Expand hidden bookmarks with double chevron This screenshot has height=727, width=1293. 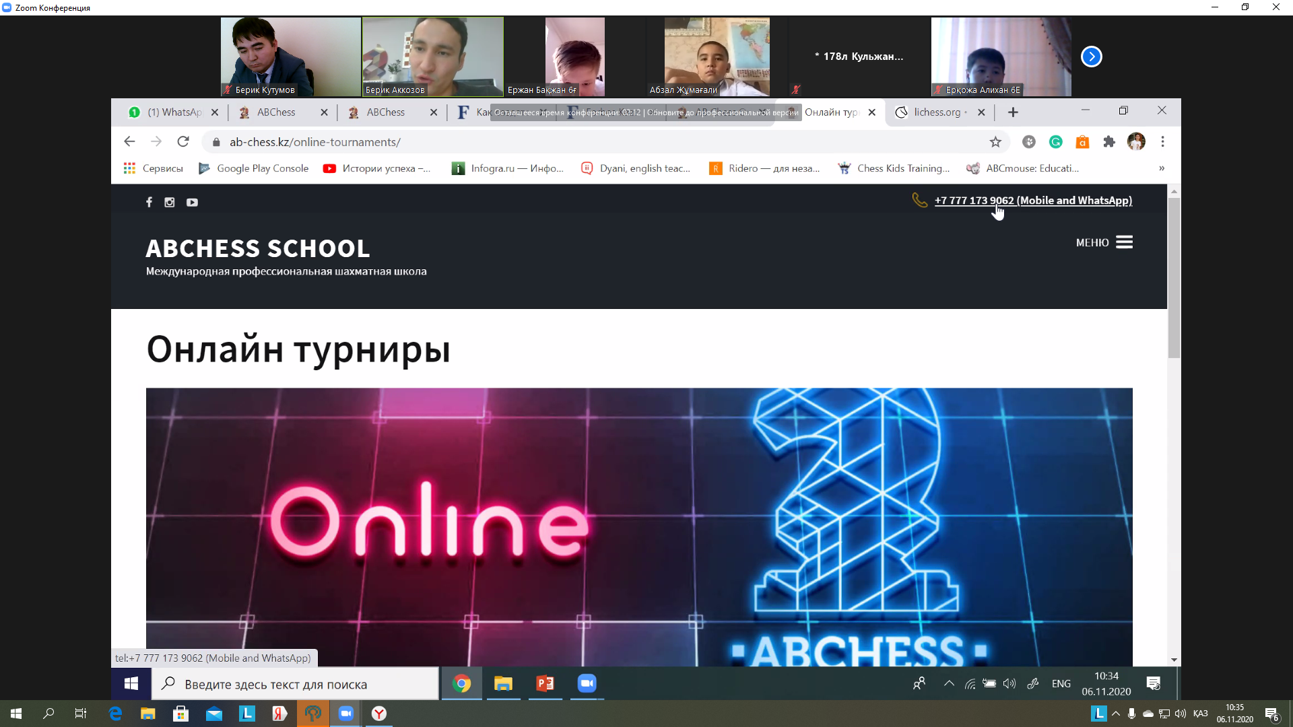click(1162, 168)
